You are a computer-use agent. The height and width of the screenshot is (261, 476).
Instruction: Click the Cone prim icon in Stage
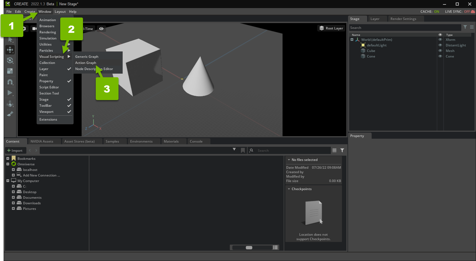(x=363, y=56)
